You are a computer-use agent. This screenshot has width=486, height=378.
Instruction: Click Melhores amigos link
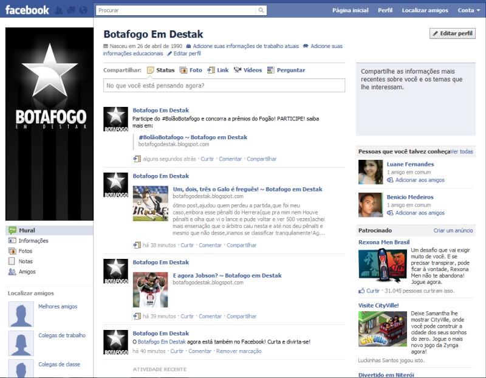[58, 306]
